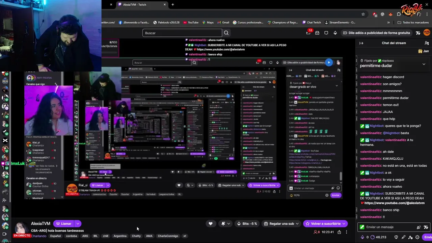Expand the Llamar button dropdown arrow
Image resolution: width=432 pixels, height=243 pixels.
78,223
